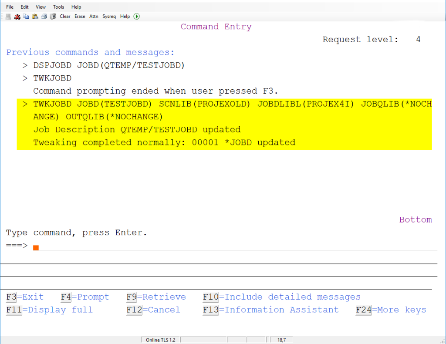Open the Edit menu
Screen dimensions: 446x344
tap(24, 7)
